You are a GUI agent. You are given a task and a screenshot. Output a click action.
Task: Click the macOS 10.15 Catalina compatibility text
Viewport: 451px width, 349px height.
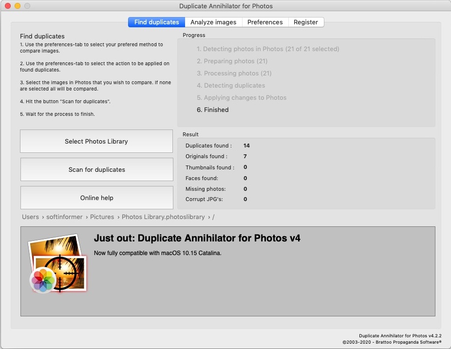coord(158,253)
